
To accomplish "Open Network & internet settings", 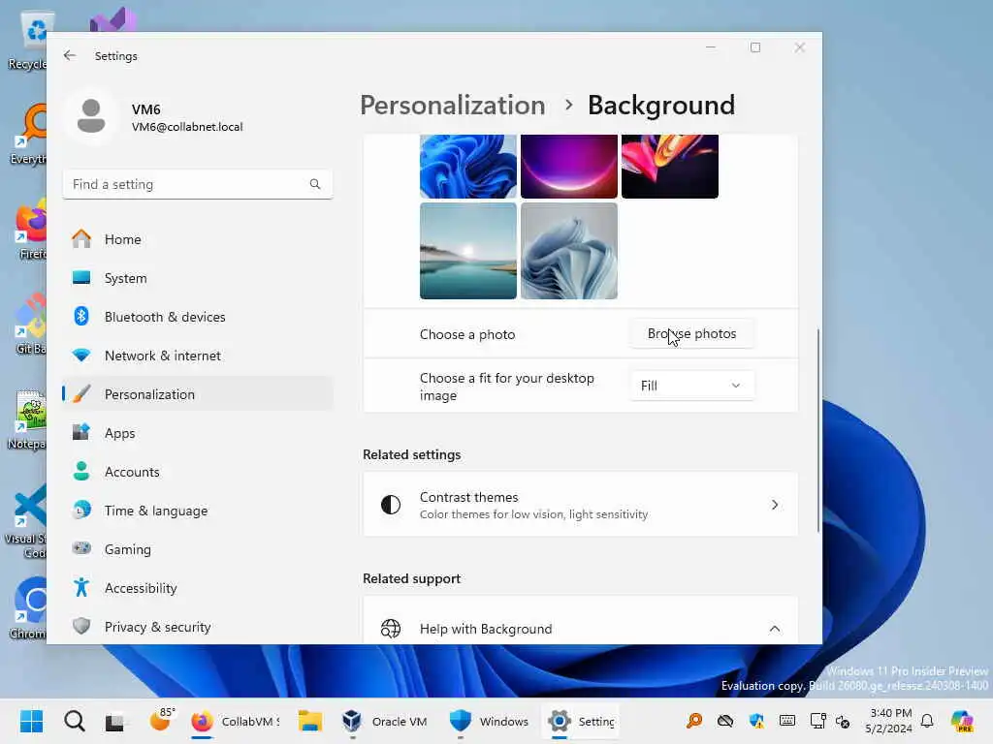I will click(x=198, y=356).
